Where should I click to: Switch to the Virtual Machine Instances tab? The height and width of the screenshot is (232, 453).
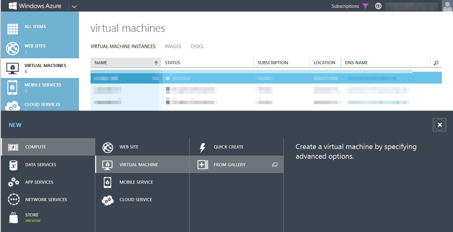click(123, 46)
